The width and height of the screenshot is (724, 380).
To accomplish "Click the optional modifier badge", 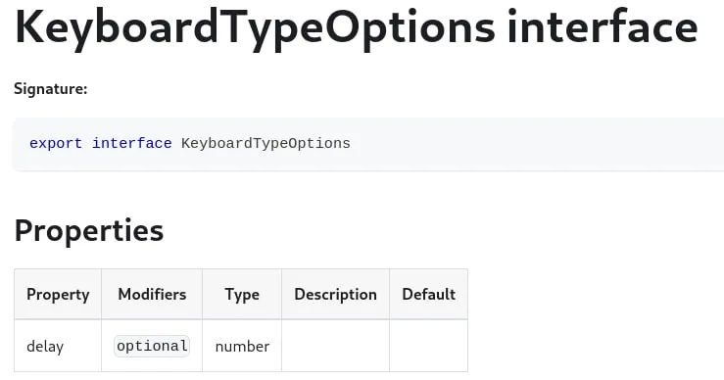I will tap(152, 346).
